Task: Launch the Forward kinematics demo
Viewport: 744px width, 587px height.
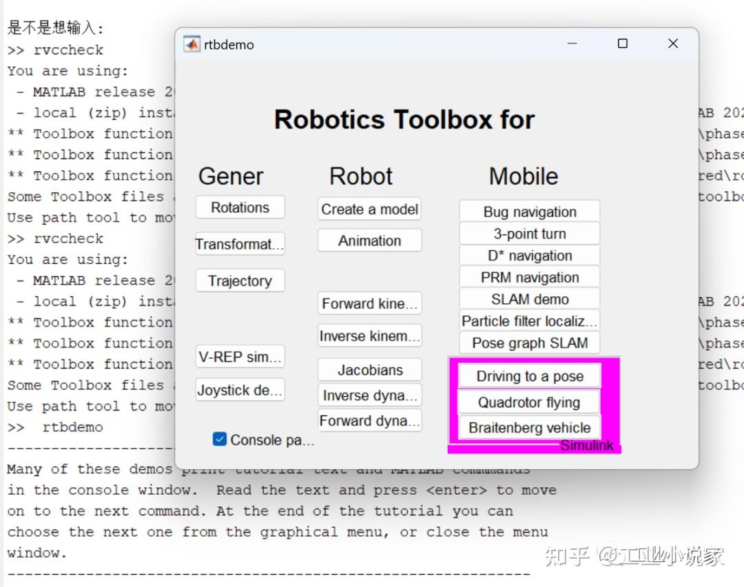Action: pos(369,303)
